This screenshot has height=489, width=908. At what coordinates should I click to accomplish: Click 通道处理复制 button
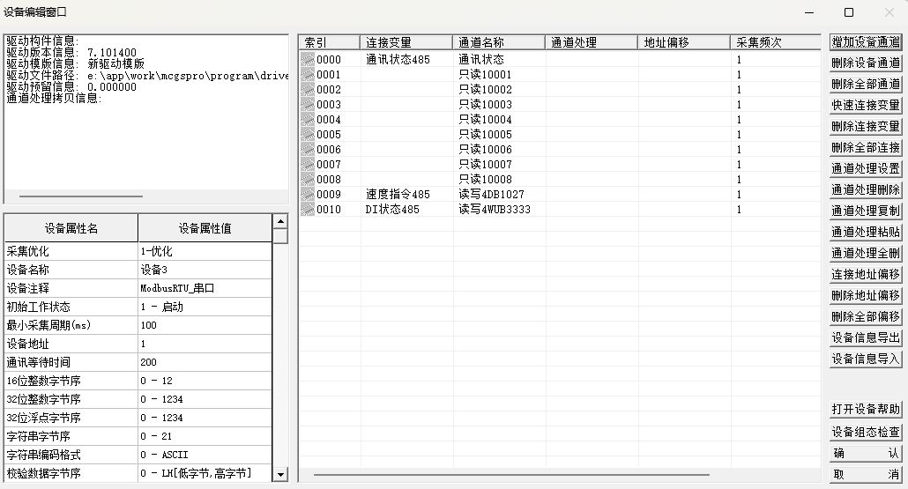866,211
